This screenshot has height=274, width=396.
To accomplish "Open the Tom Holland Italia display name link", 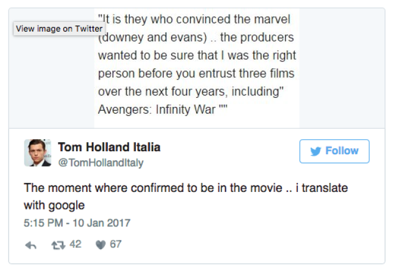I will click(x=109, y=147).
